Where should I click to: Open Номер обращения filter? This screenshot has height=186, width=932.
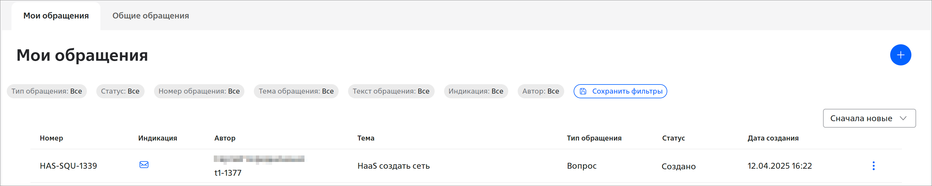(x=199, y=91)
